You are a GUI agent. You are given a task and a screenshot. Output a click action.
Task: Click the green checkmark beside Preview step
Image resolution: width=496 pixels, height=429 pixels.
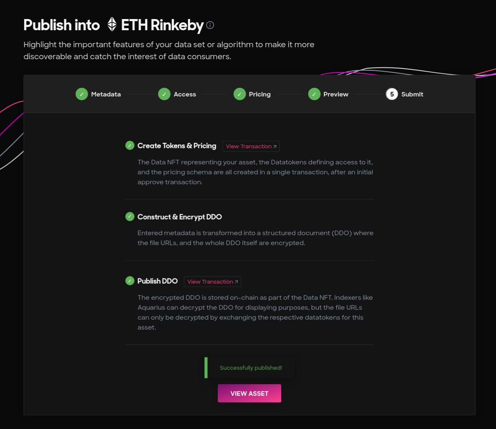[x=314, y=94]
